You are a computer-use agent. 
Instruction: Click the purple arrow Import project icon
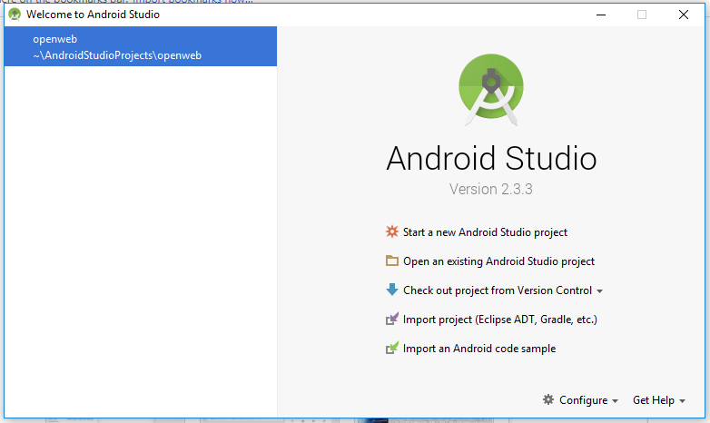coord(391,319)
